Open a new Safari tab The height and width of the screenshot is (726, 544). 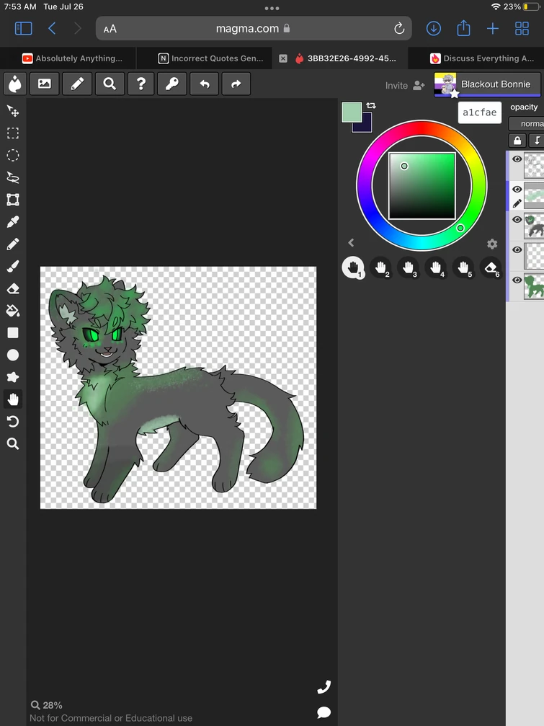[493, 29]
